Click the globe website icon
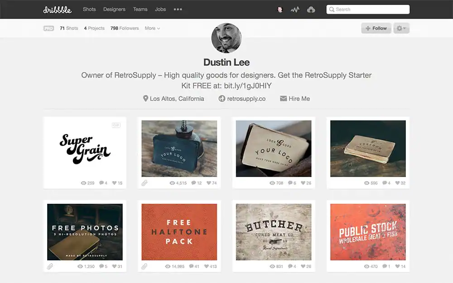Image resolution: width=453 pixels, height=283 pixels. coord(222,98)
